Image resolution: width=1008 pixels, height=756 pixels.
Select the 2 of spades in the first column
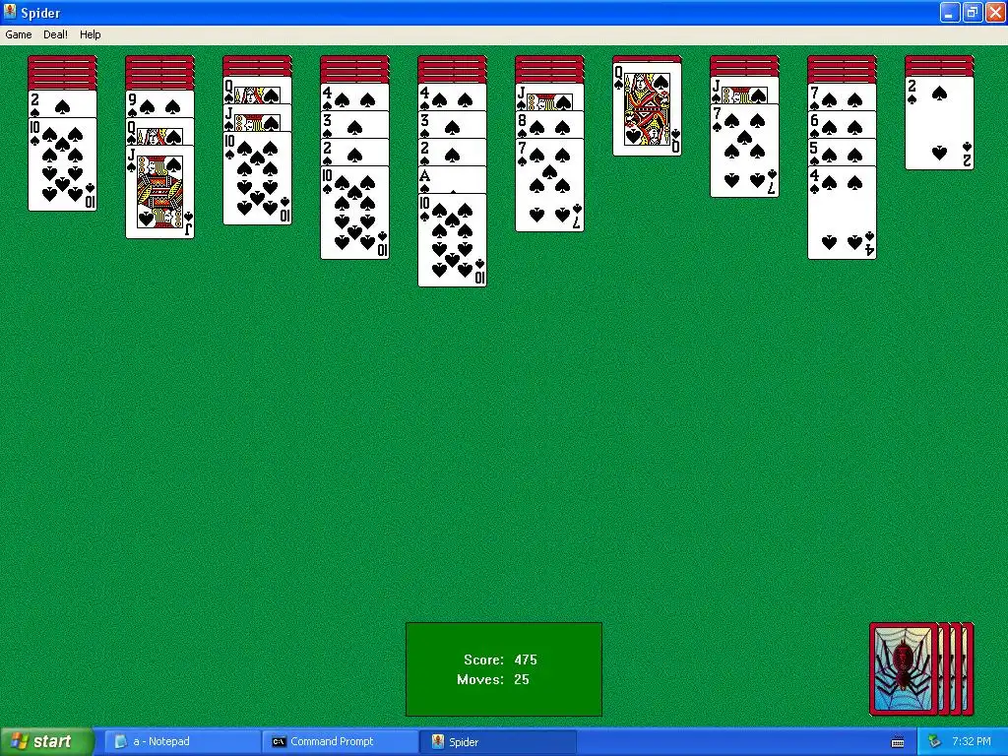point(62,104)
